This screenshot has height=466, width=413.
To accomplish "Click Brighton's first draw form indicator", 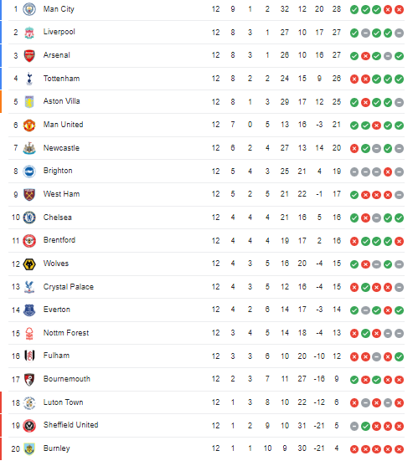I will [354, 172].
